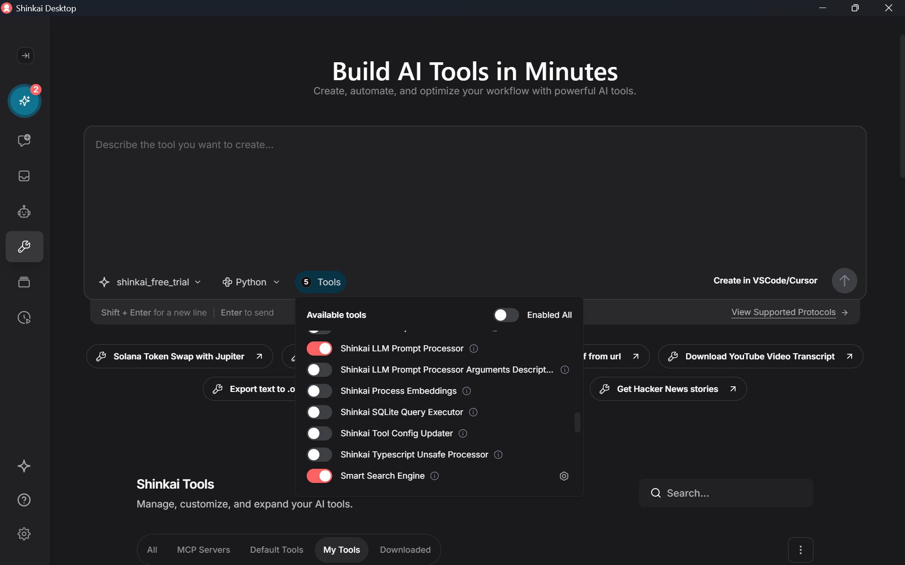Image resolution: width=905 pixels, height=565 pixels.
Task: Open the Python language dropdown
Action: click(251, 282)
